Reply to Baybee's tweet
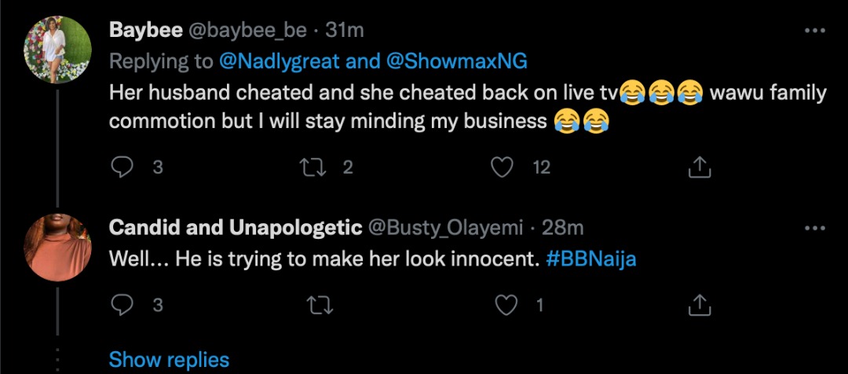This screenshot has height=374, width=848. coord(122,167)
